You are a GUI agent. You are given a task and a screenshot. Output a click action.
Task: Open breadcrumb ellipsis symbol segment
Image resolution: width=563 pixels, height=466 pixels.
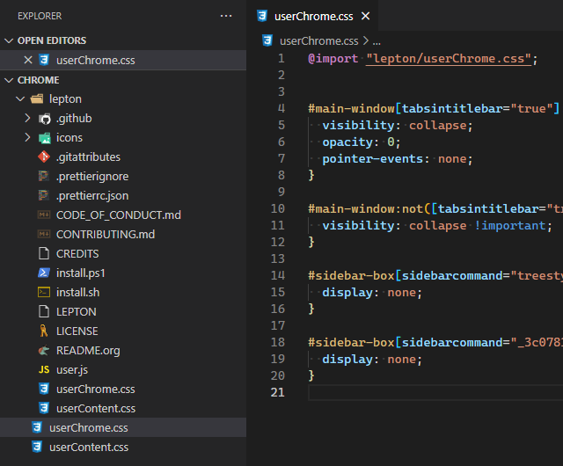tap(377, 41)
